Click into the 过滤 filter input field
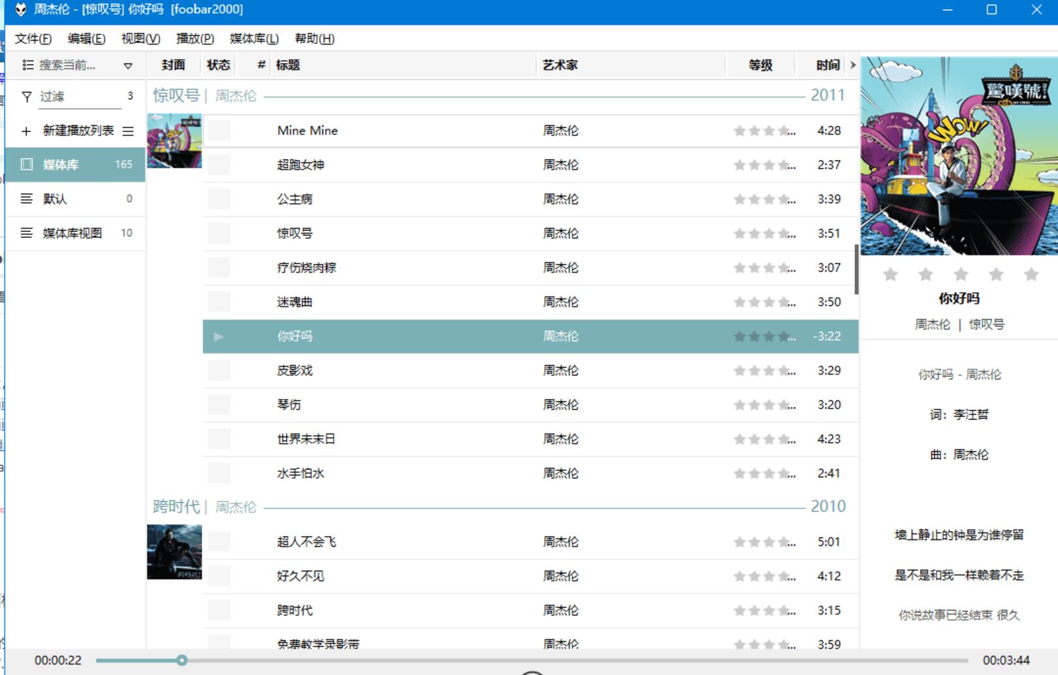The width and height of the screenshot is (1058, 675). [x=80, y=97]
